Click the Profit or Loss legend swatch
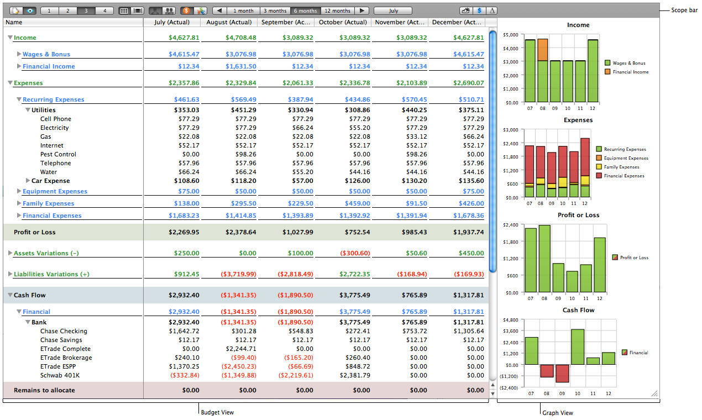The image size is (702, 420). [x=615, y=258]
